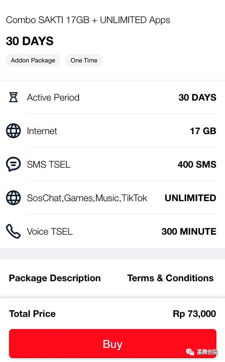
Task: Click the Combo SAKTI 17GB package title
Action: coord(88,20)
